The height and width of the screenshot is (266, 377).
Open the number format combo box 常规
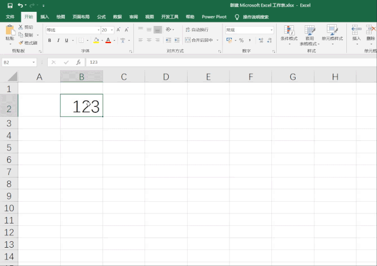(250, 30)
